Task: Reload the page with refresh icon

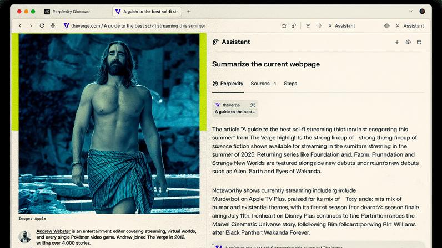Action: pyautogui.click(x=42, y=25)
